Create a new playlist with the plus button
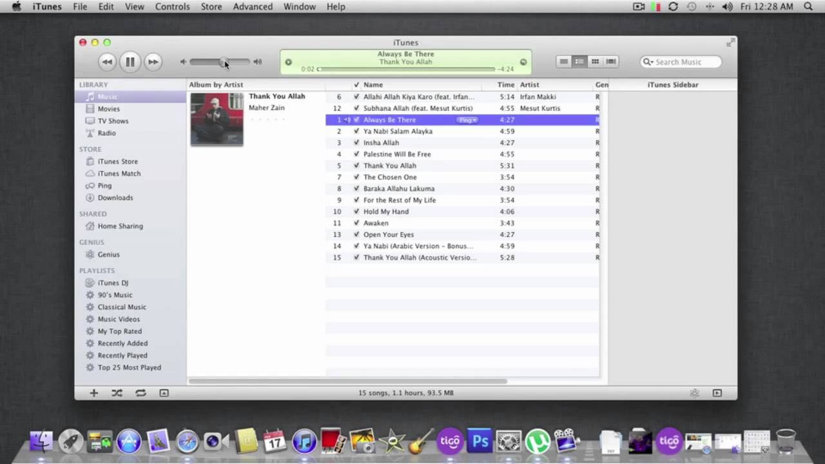825x464 pixels. 93,392
